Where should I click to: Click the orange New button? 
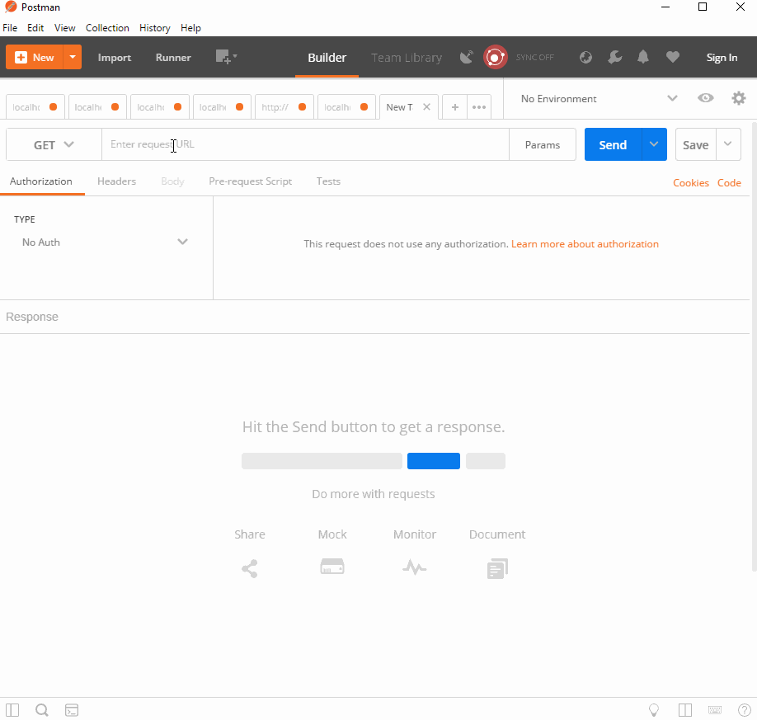tap(35, 58)
